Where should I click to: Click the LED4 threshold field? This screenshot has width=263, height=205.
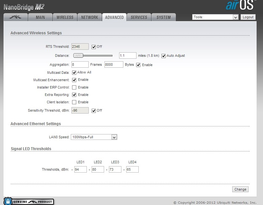(x=132, y=169)
